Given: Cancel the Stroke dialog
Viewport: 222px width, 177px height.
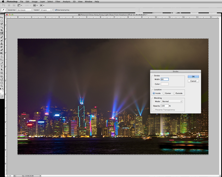Looking at the screenshot, I should point(193,81).
